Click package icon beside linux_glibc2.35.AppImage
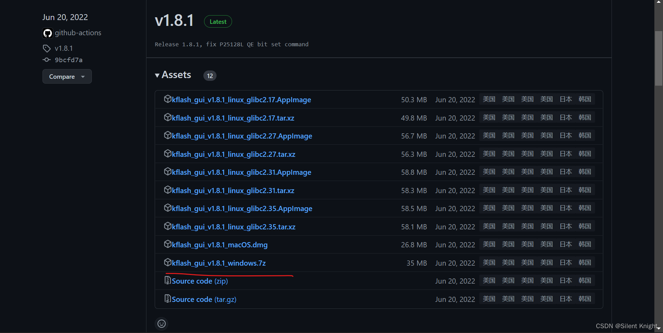 click(167, 208)
